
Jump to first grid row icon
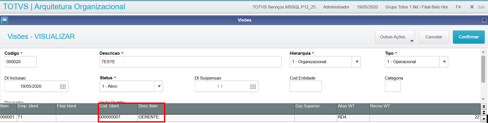(484, 106)
